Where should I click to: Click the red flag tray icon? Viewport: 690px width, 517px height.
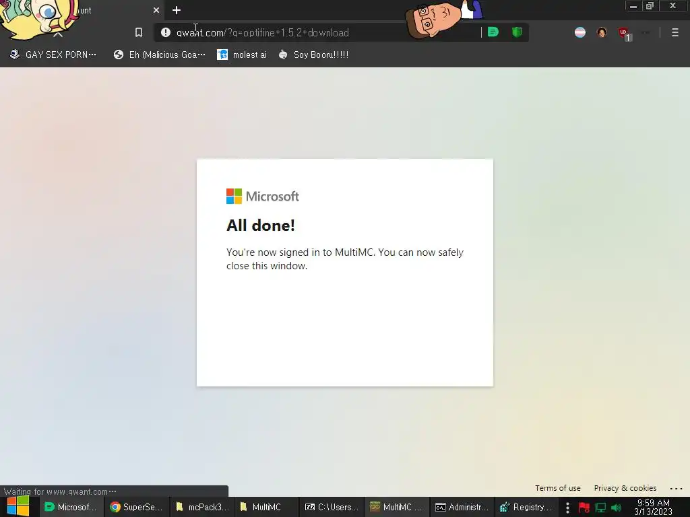coord(584,508)
